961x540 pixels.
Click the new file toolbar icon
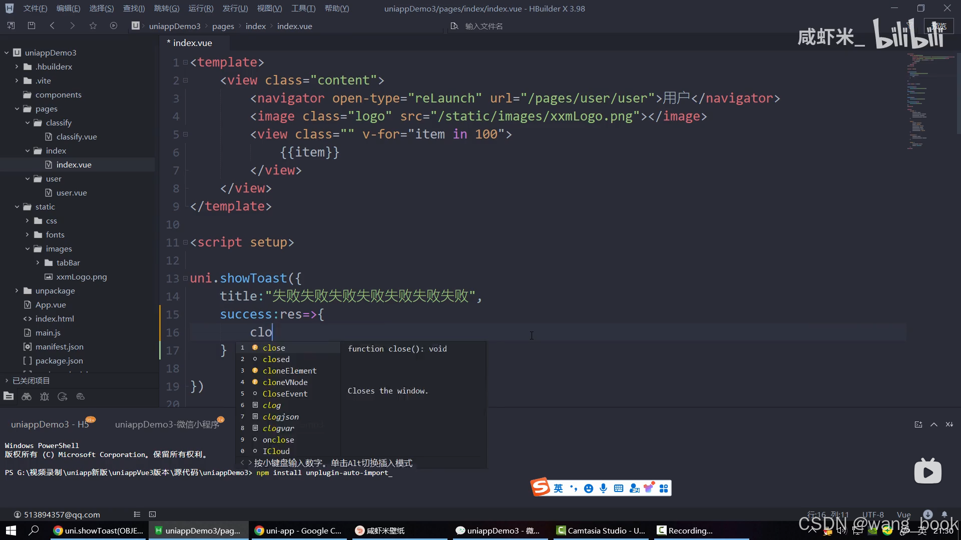click(11, 25)
